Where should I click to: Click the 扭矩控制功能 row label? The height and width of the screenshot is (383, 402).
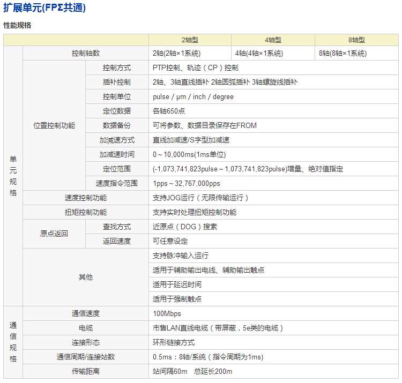(x=86, y=213)
